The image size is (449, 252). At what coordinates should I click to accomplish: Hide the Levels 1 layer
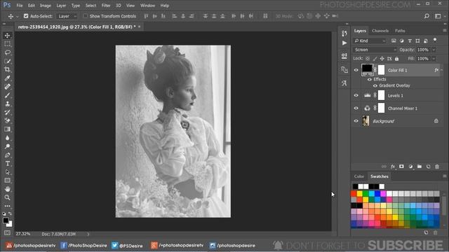coord(356,95)
